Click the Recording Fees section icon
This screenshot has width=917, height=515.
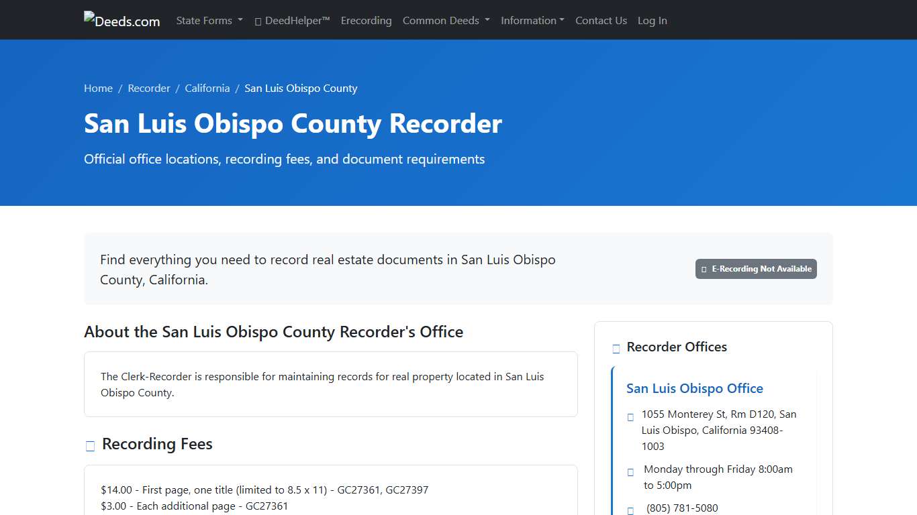[89, 445]
